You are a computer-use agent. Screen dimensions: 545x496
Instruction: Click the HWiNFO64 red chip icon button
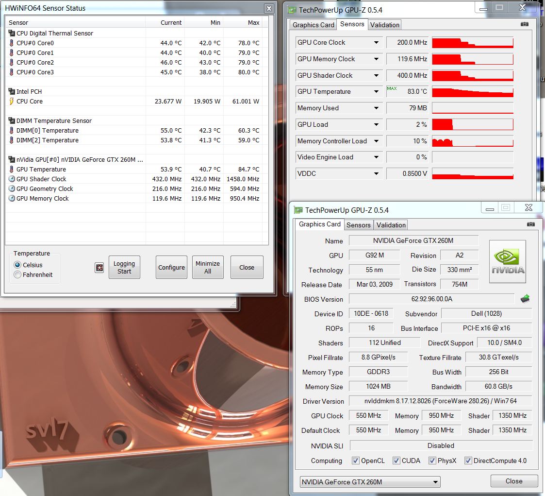[99, 268]
